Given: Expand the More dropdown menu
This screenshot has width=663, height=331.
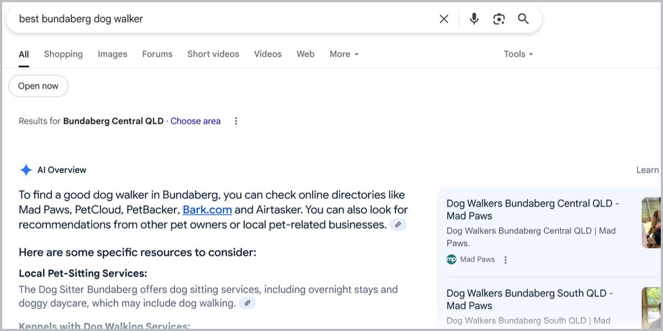Looking at the screenshot, I should tap(344, 54).
